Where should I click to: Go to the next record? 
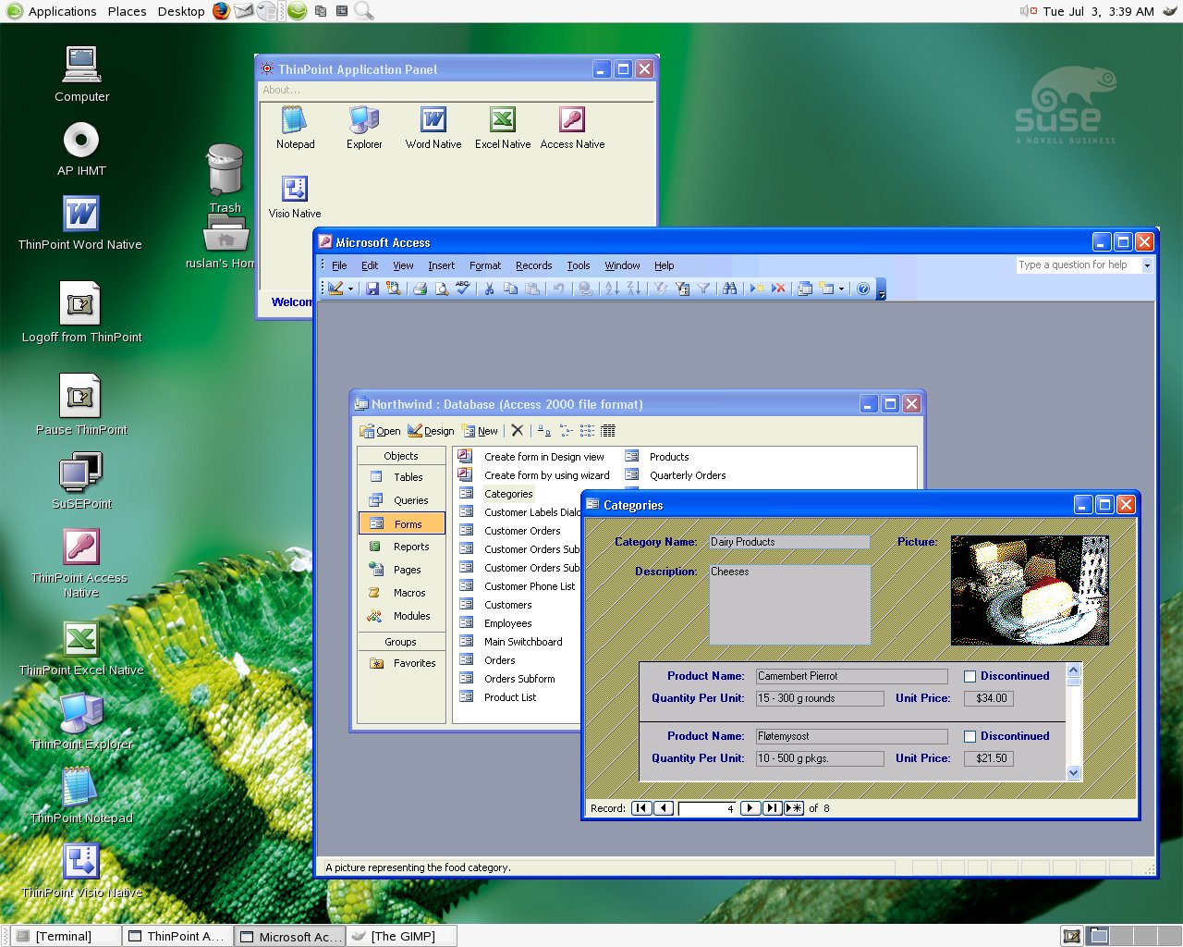click(x=750, y=808)
